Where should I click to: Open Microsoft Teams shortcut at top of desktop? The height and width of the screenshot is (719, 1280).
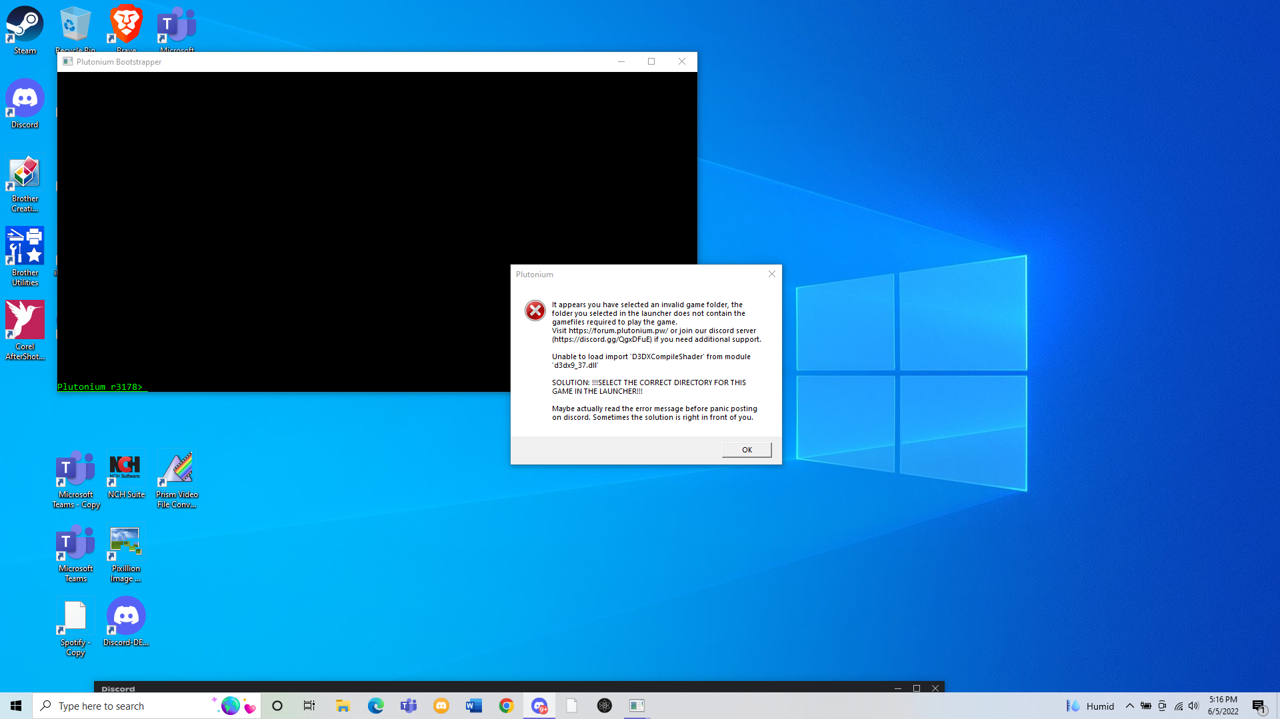(x=177, y=29)
